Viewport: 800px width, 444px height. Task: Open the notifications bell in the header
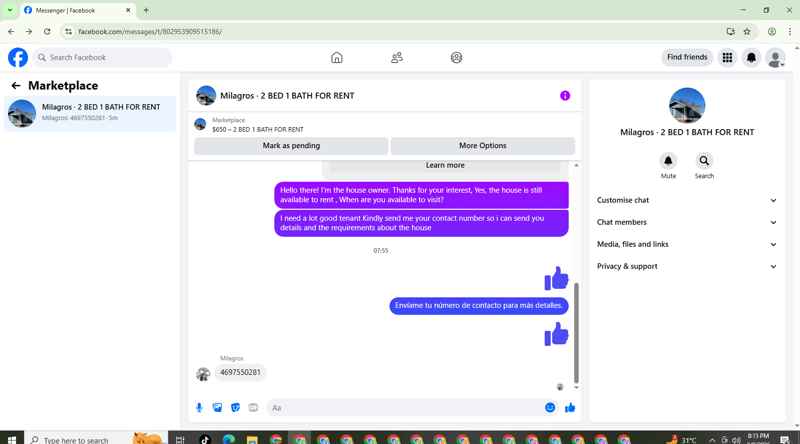[x=751, y=58]
